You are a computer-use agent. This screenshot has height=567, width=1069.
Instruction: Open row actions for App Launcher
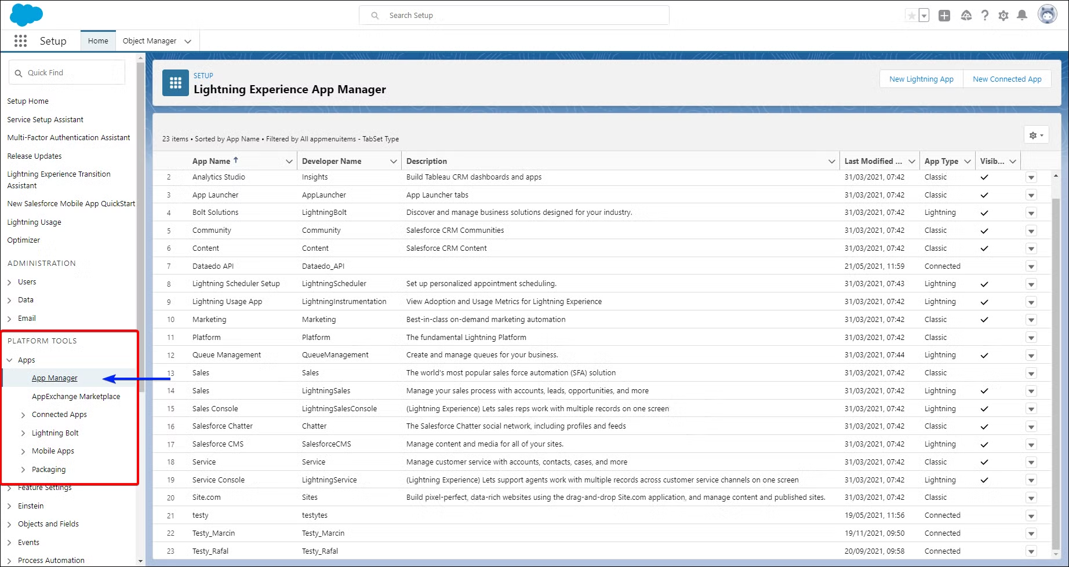click(x=1031, y=196)
